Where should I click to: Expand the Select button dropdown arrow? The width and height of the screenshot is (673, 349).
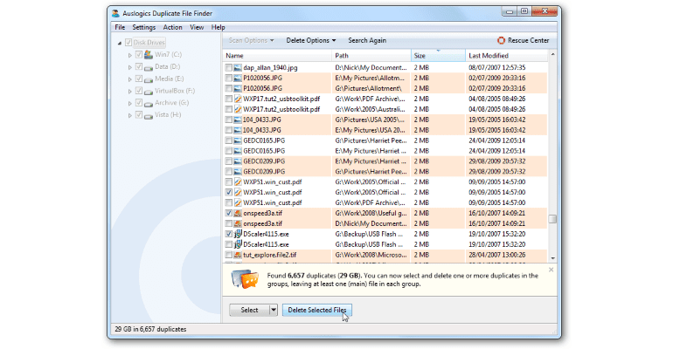pyautogui.click(x=273, y=310)
